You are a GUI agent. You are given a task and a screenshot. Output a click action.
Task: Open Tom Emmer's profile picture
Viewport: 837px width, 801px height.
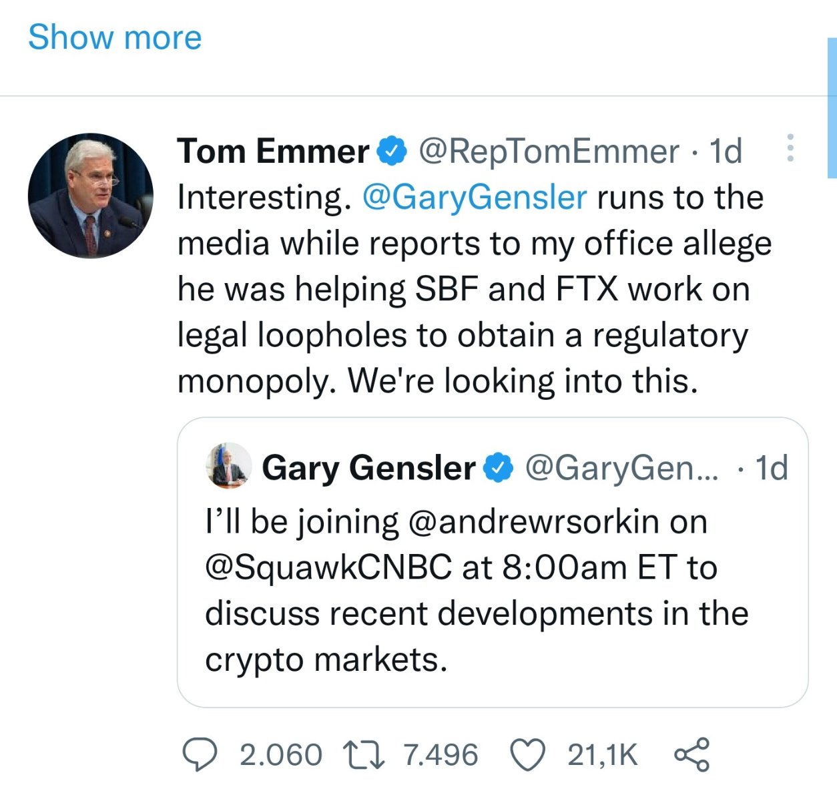click(91, 196)
